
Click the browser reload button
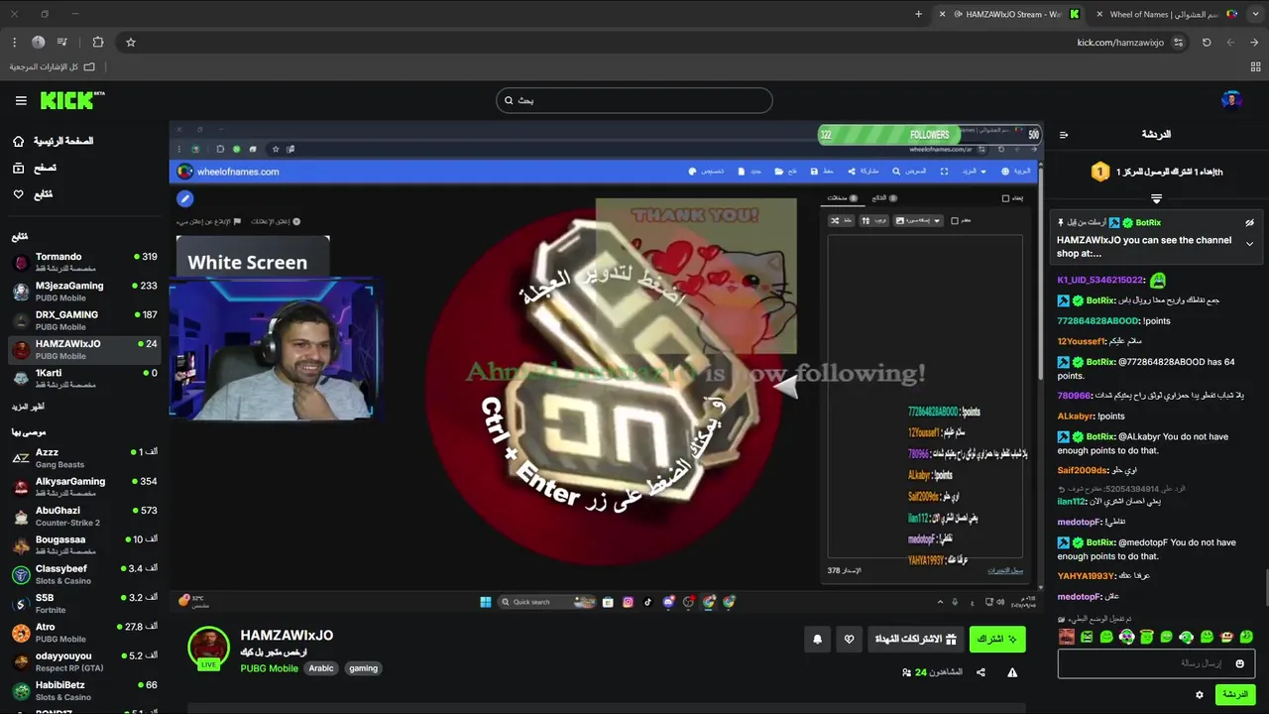point(1207,43)
